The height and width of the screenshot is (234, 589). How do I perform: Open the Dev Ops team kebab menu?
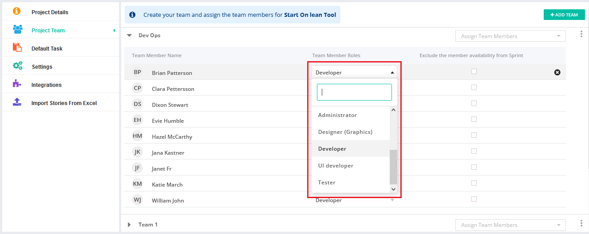click(581, 34)
